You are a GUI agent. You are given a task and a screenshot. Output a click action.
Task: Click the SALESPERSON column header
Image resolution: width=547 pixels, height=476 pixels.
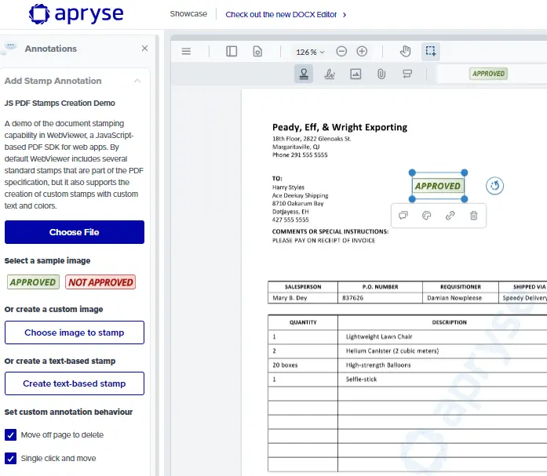pos(303,287)
